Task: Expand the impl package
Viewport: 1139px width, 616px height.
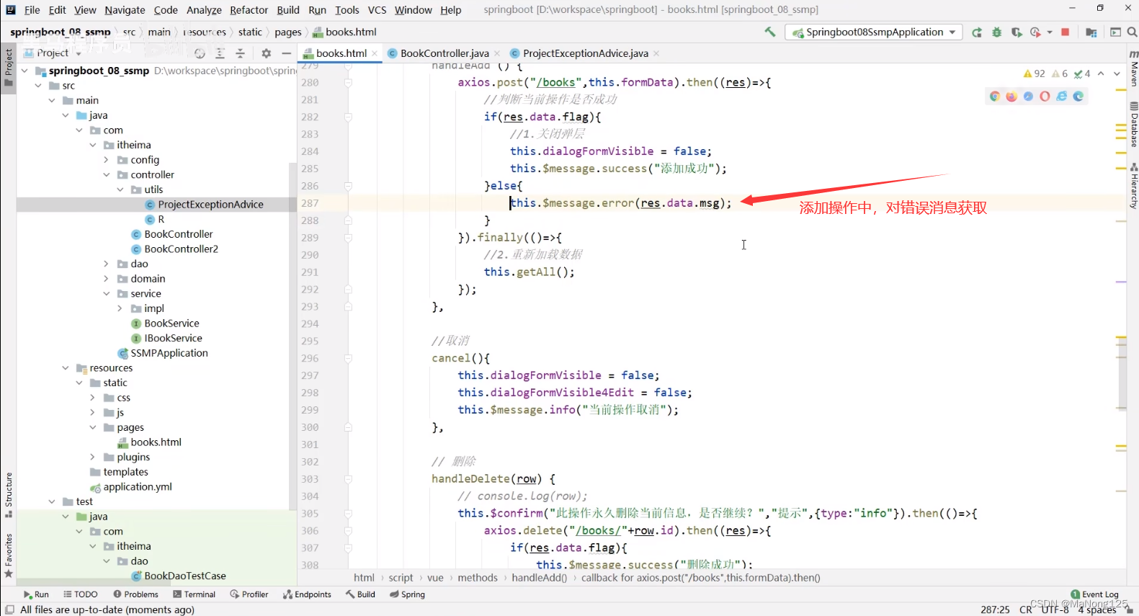Action: (120, 308)
